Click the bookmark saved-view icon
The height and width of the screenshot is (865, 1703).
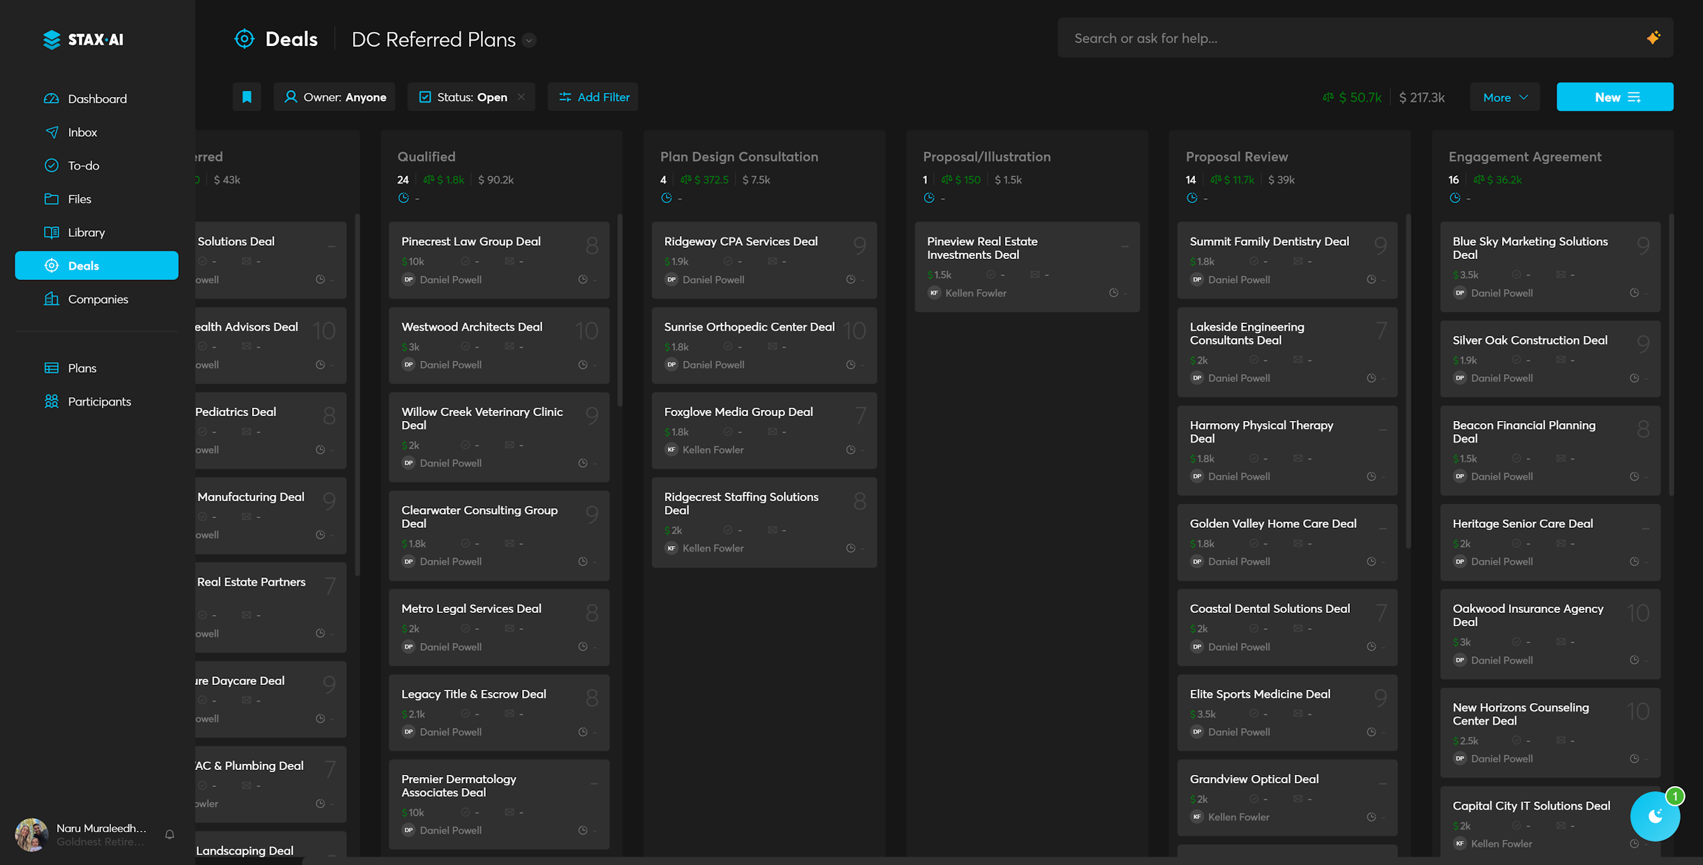pos(246,97)
